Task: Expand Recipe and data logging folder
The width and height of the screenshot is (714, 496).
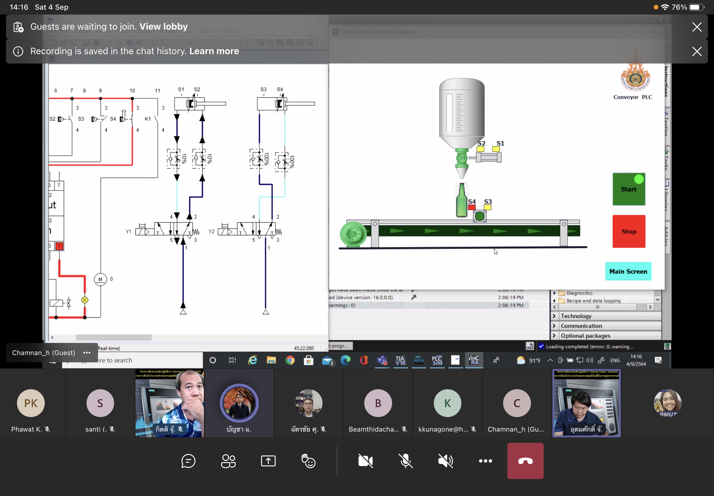Action: pos(554,301)
